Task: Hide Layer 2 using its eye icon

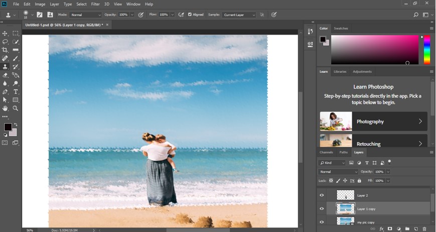Action: point(322,195)
